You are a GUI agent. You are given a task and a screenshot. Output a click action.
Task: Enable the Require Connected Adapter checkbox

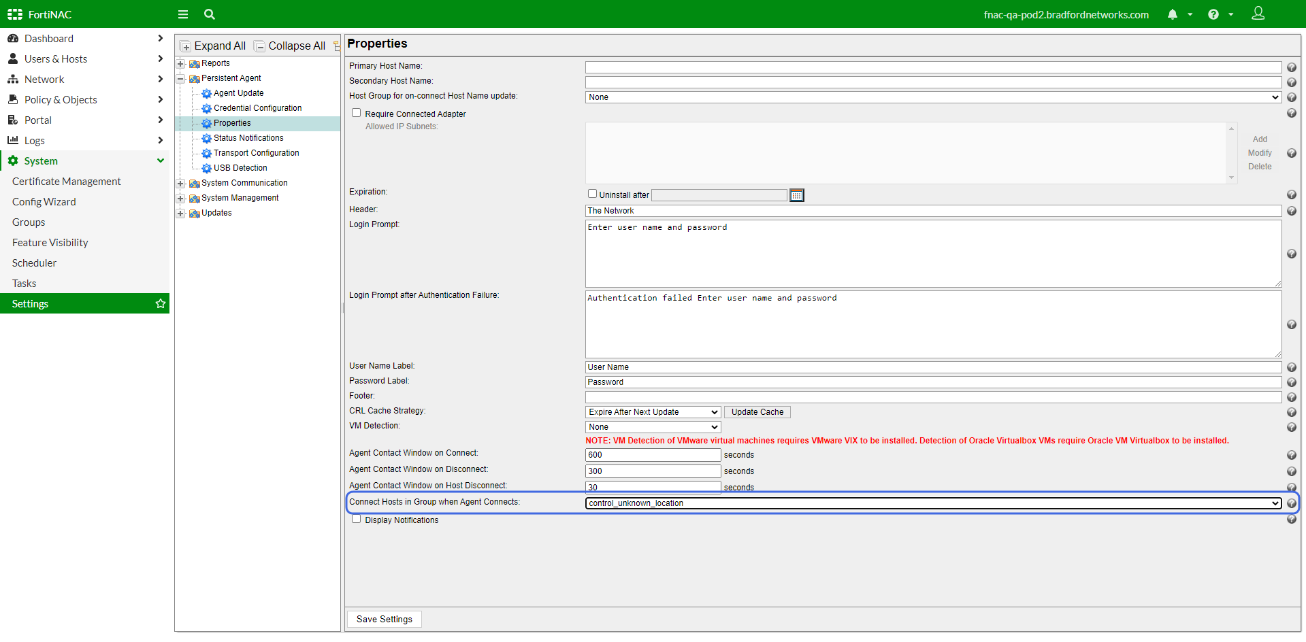[x=356, y=113]
